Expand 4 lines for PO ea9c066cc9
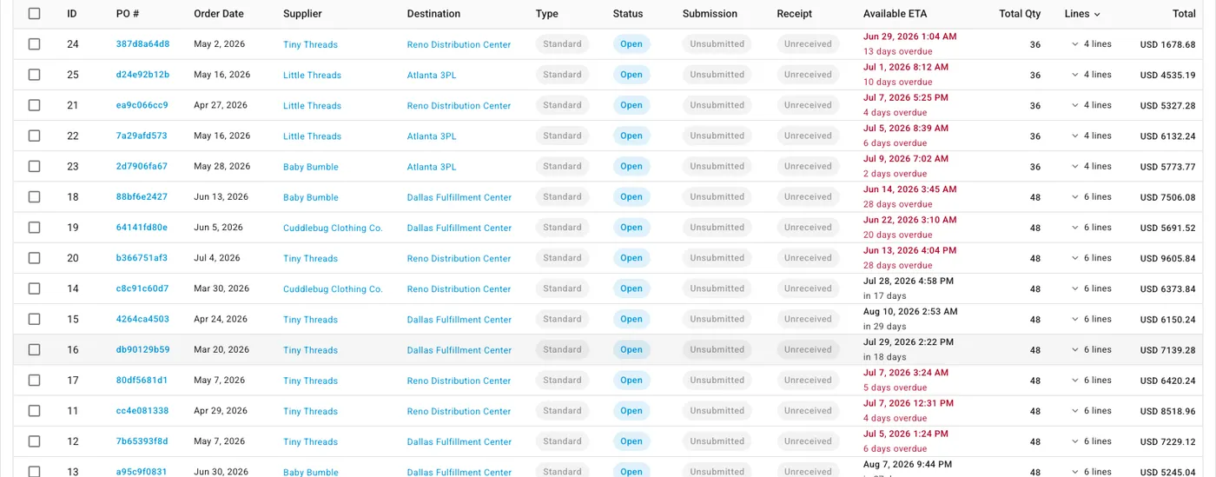Screen dimensions: 1216x477 [x=1091, y=105]
